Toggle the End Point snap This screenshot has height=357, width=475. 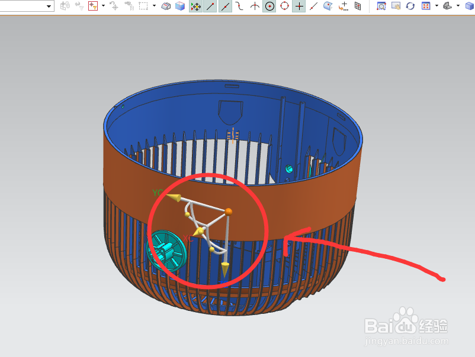coord(210,7)
